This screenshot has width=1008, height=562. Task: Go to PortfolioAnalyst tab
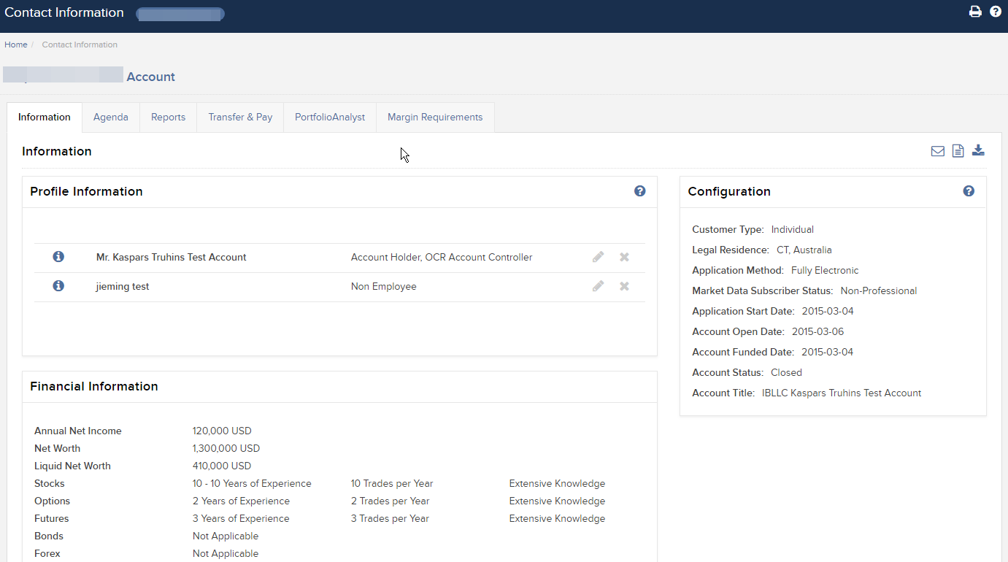tap(330, 118)
